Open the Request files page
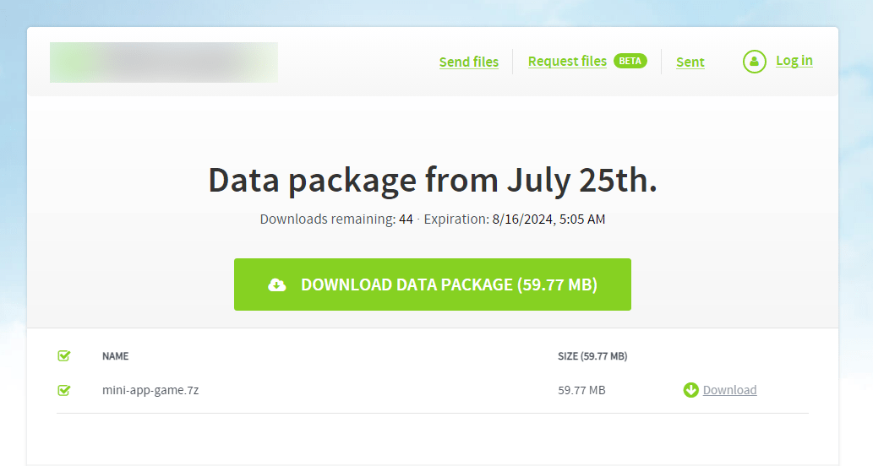Viewport: 873px width, 466px height. (567, 61)
